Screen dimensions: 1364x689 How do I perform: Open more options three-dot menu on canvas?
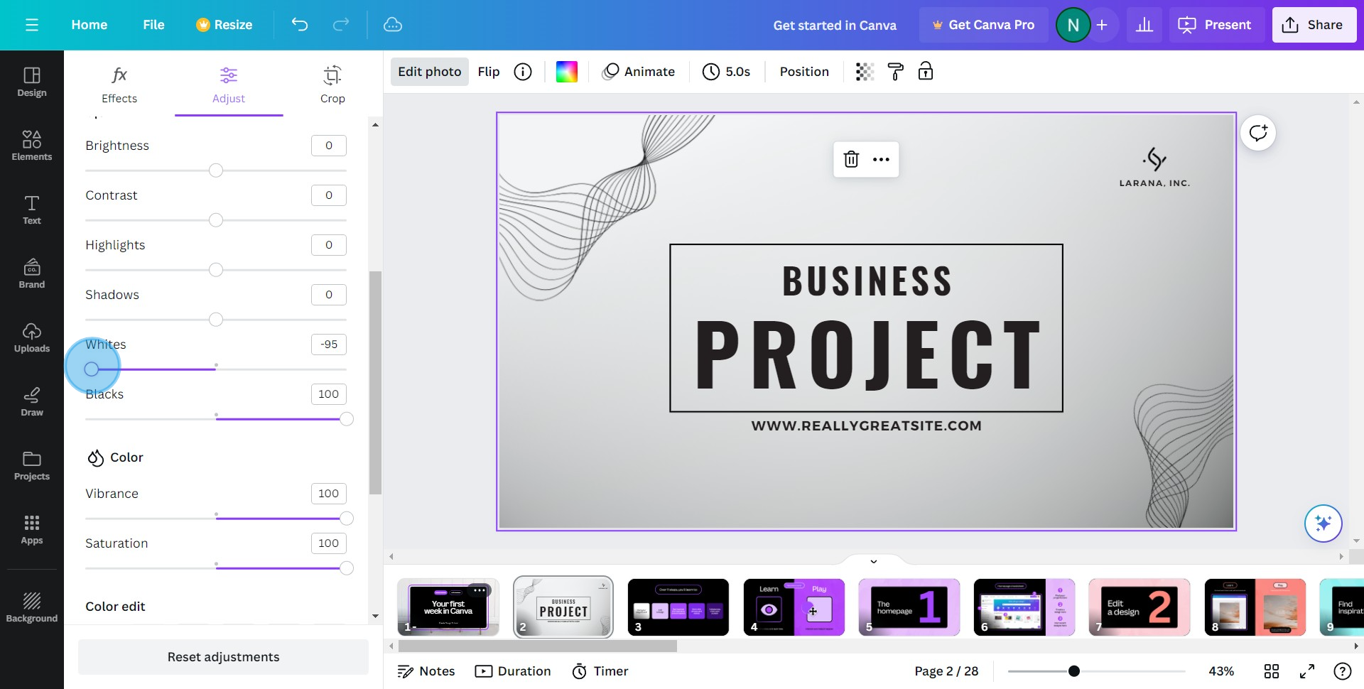[881, 159]
